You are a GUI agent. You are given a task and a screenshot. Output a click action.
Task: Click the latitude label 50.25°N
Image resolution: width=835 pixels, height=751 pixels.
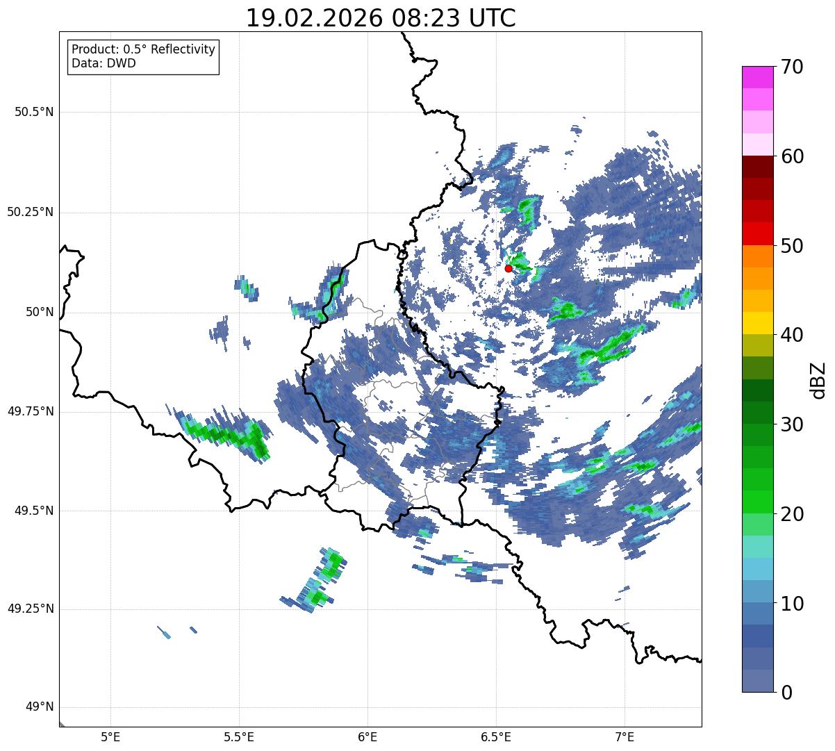click(x=31, y=212)
